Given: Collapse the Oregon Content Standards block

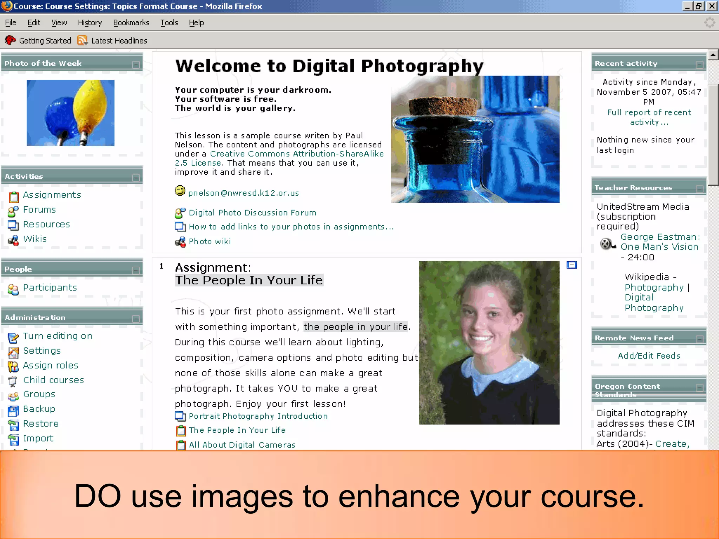Looking at the screenshot, I should (x=700, y=387).
